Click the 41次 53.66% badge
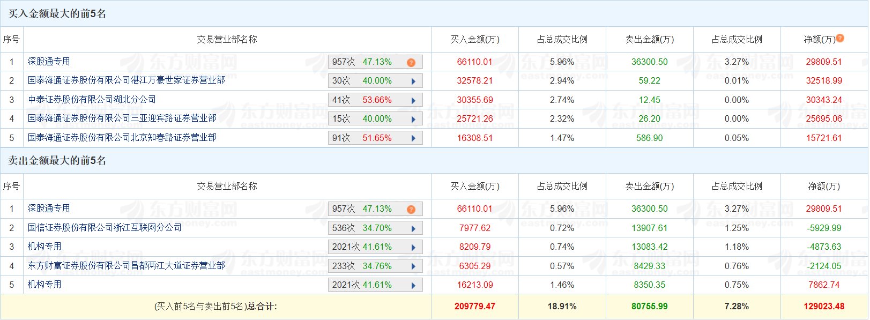The image size is (870, 320). click(x=362, y=100)
